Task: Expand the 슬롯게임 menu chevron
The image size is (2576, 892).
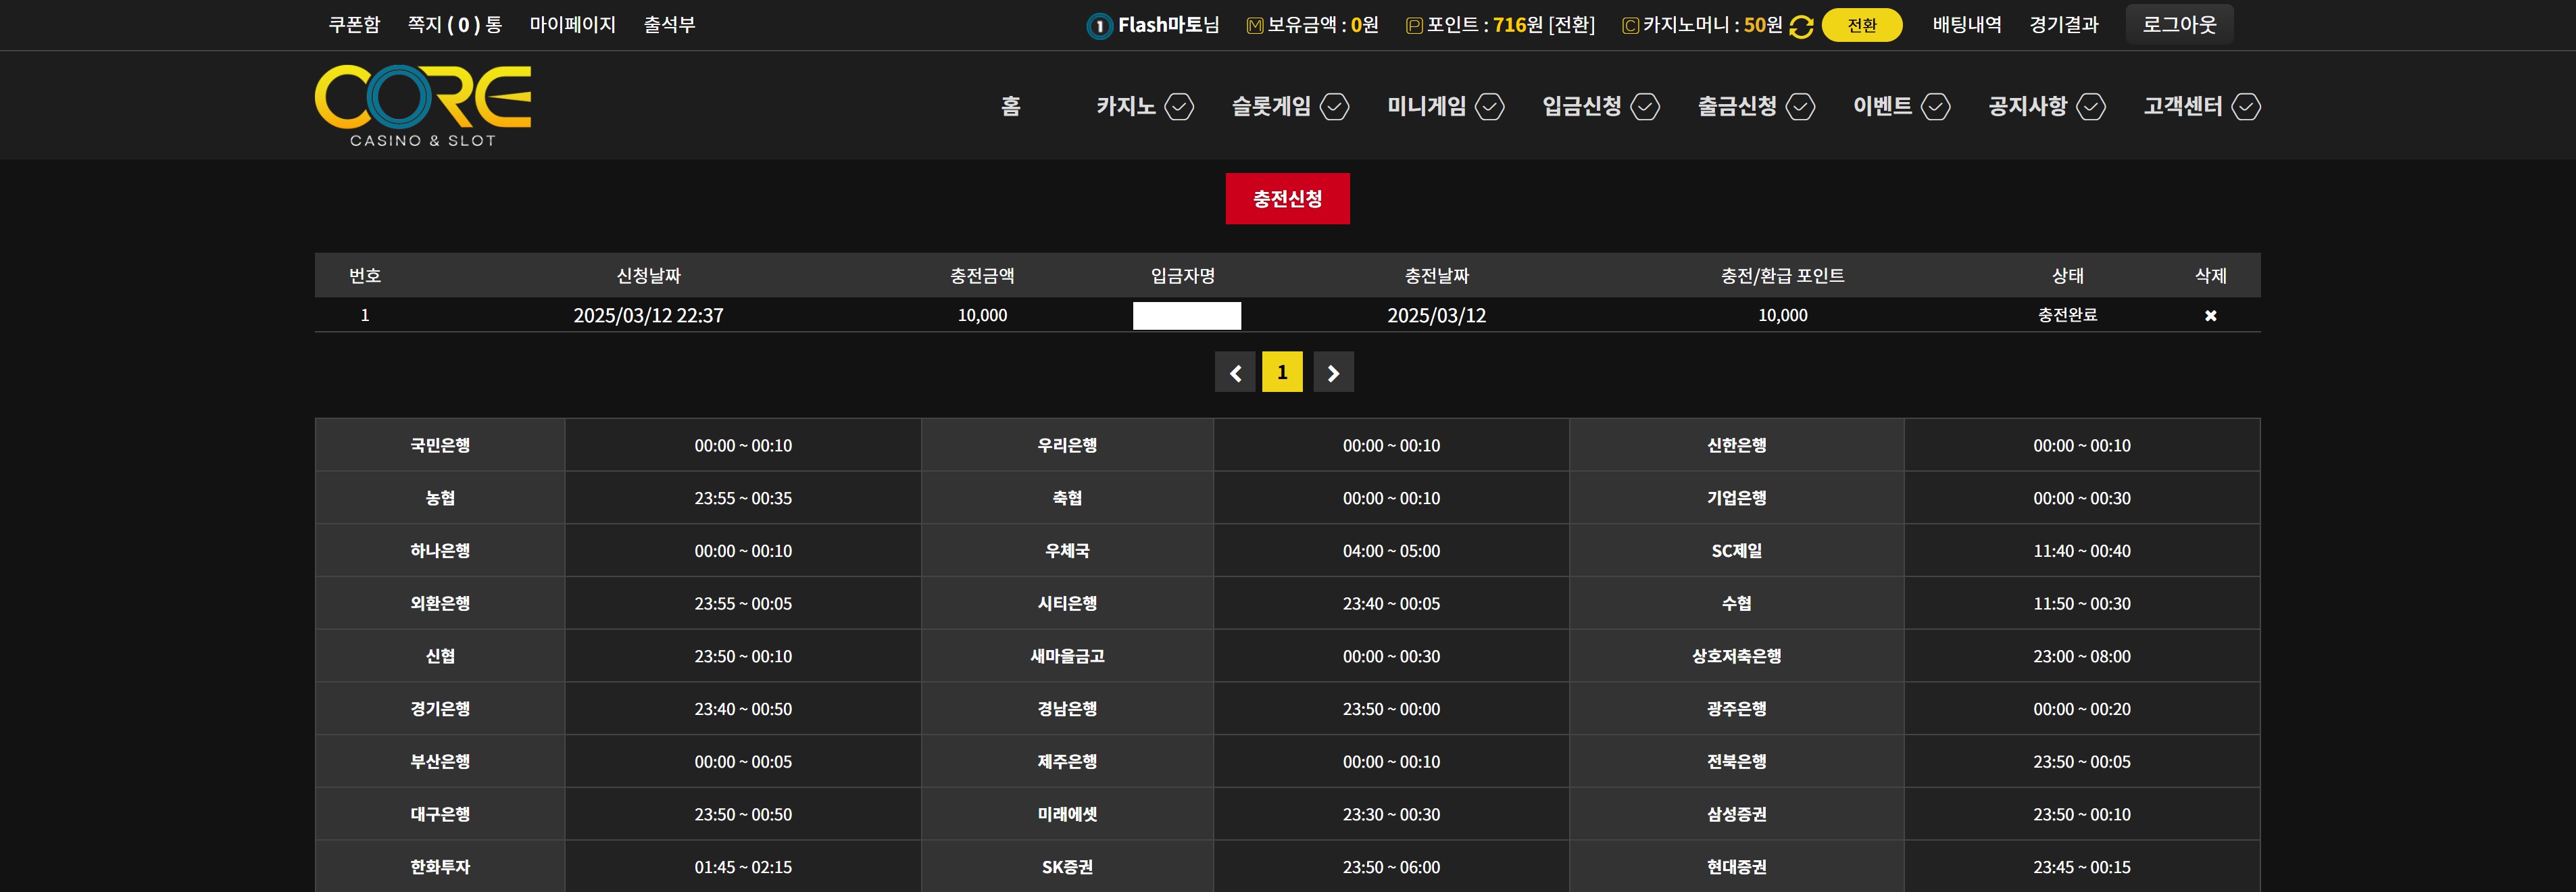Action: tap(1335, 106)
